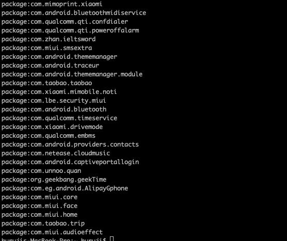The image size is (287, 241).
Task: Click the com.xiaomi.drivemode text line
Action: click(52, 127)
